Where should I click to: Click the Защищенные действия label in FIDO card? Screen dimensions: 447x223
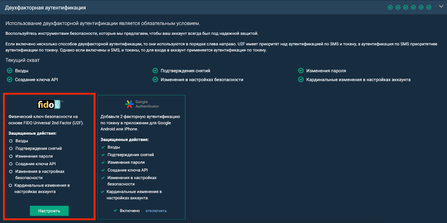32,133
